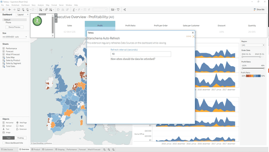
Task: Click DONE in the Auto-Refresh dialog
Action: coord(189,36)
